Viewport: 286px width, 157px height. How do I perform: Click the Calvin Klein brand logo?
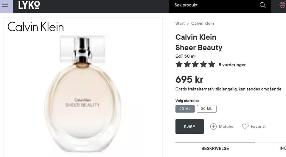click(35, 27)
